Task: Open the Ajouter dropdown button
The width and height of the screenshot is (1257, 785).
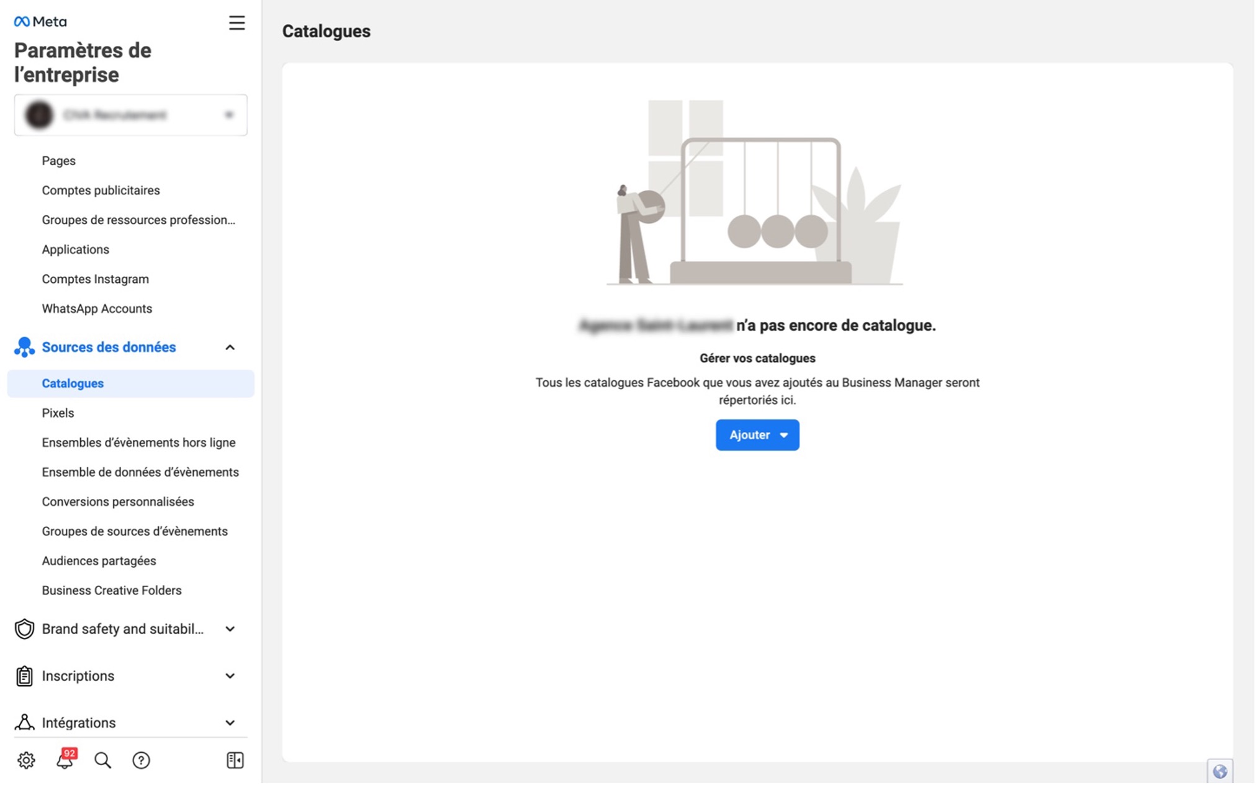Action: [x=758, y=436]
